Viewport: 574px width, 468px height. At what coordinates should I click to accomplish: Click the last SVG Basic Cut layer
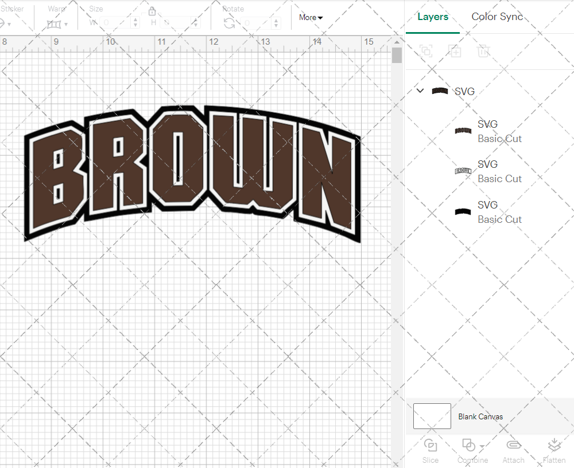[x=499, y=211]
